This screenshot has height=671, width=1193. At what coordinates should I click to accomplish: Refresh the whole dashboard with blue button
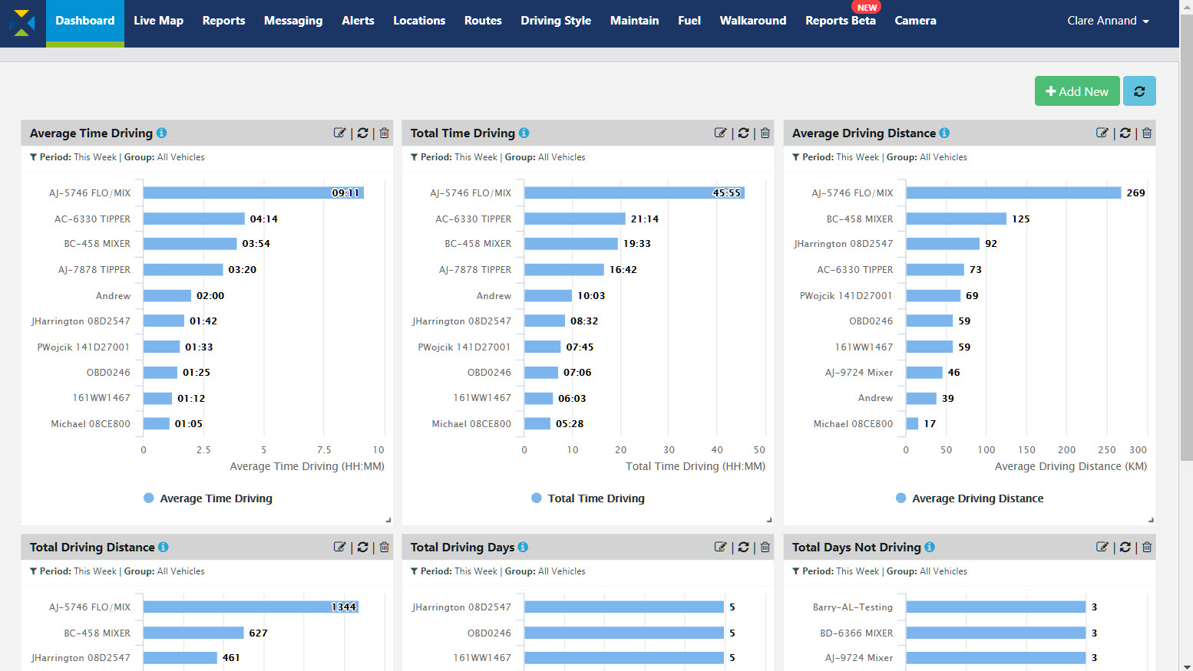[1139, 91]
